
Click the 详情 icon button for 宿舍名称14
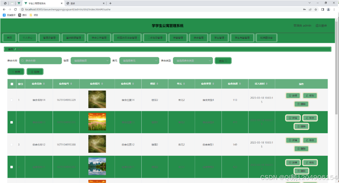[293, 96]
